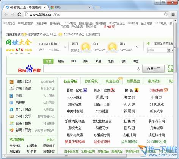Click the 百度一下 search button
The image size is (179, 159).
(153, 69)
